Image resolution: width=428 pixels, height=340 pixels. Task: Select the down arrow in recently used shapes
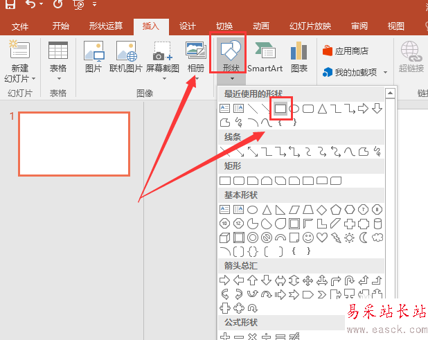coord(377,109)
